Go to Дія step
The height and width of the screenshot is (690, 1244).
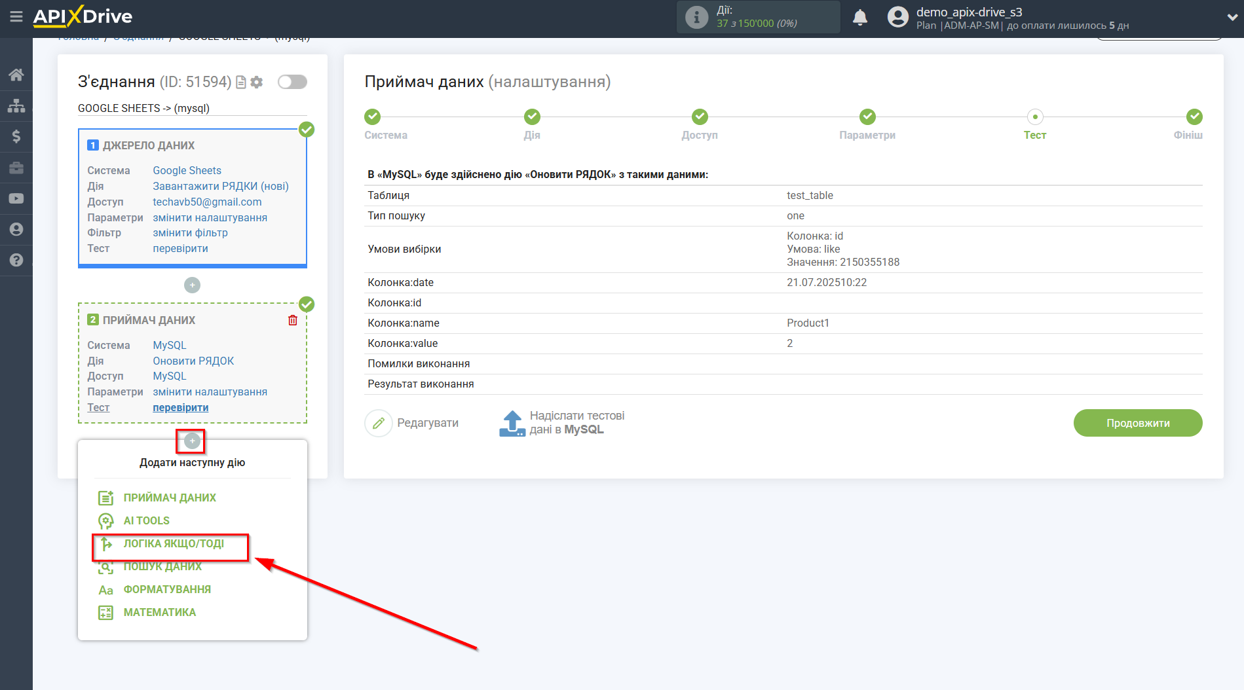[532, 117]
